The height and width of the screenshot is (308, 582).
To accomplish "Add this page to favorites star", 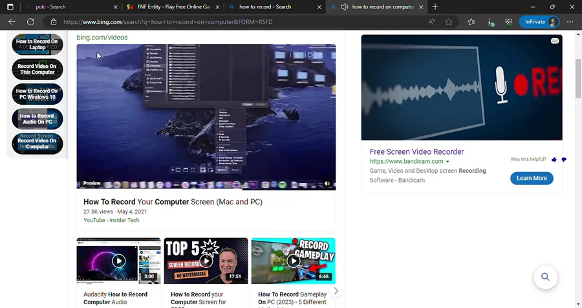I will (x=449, y=22).
